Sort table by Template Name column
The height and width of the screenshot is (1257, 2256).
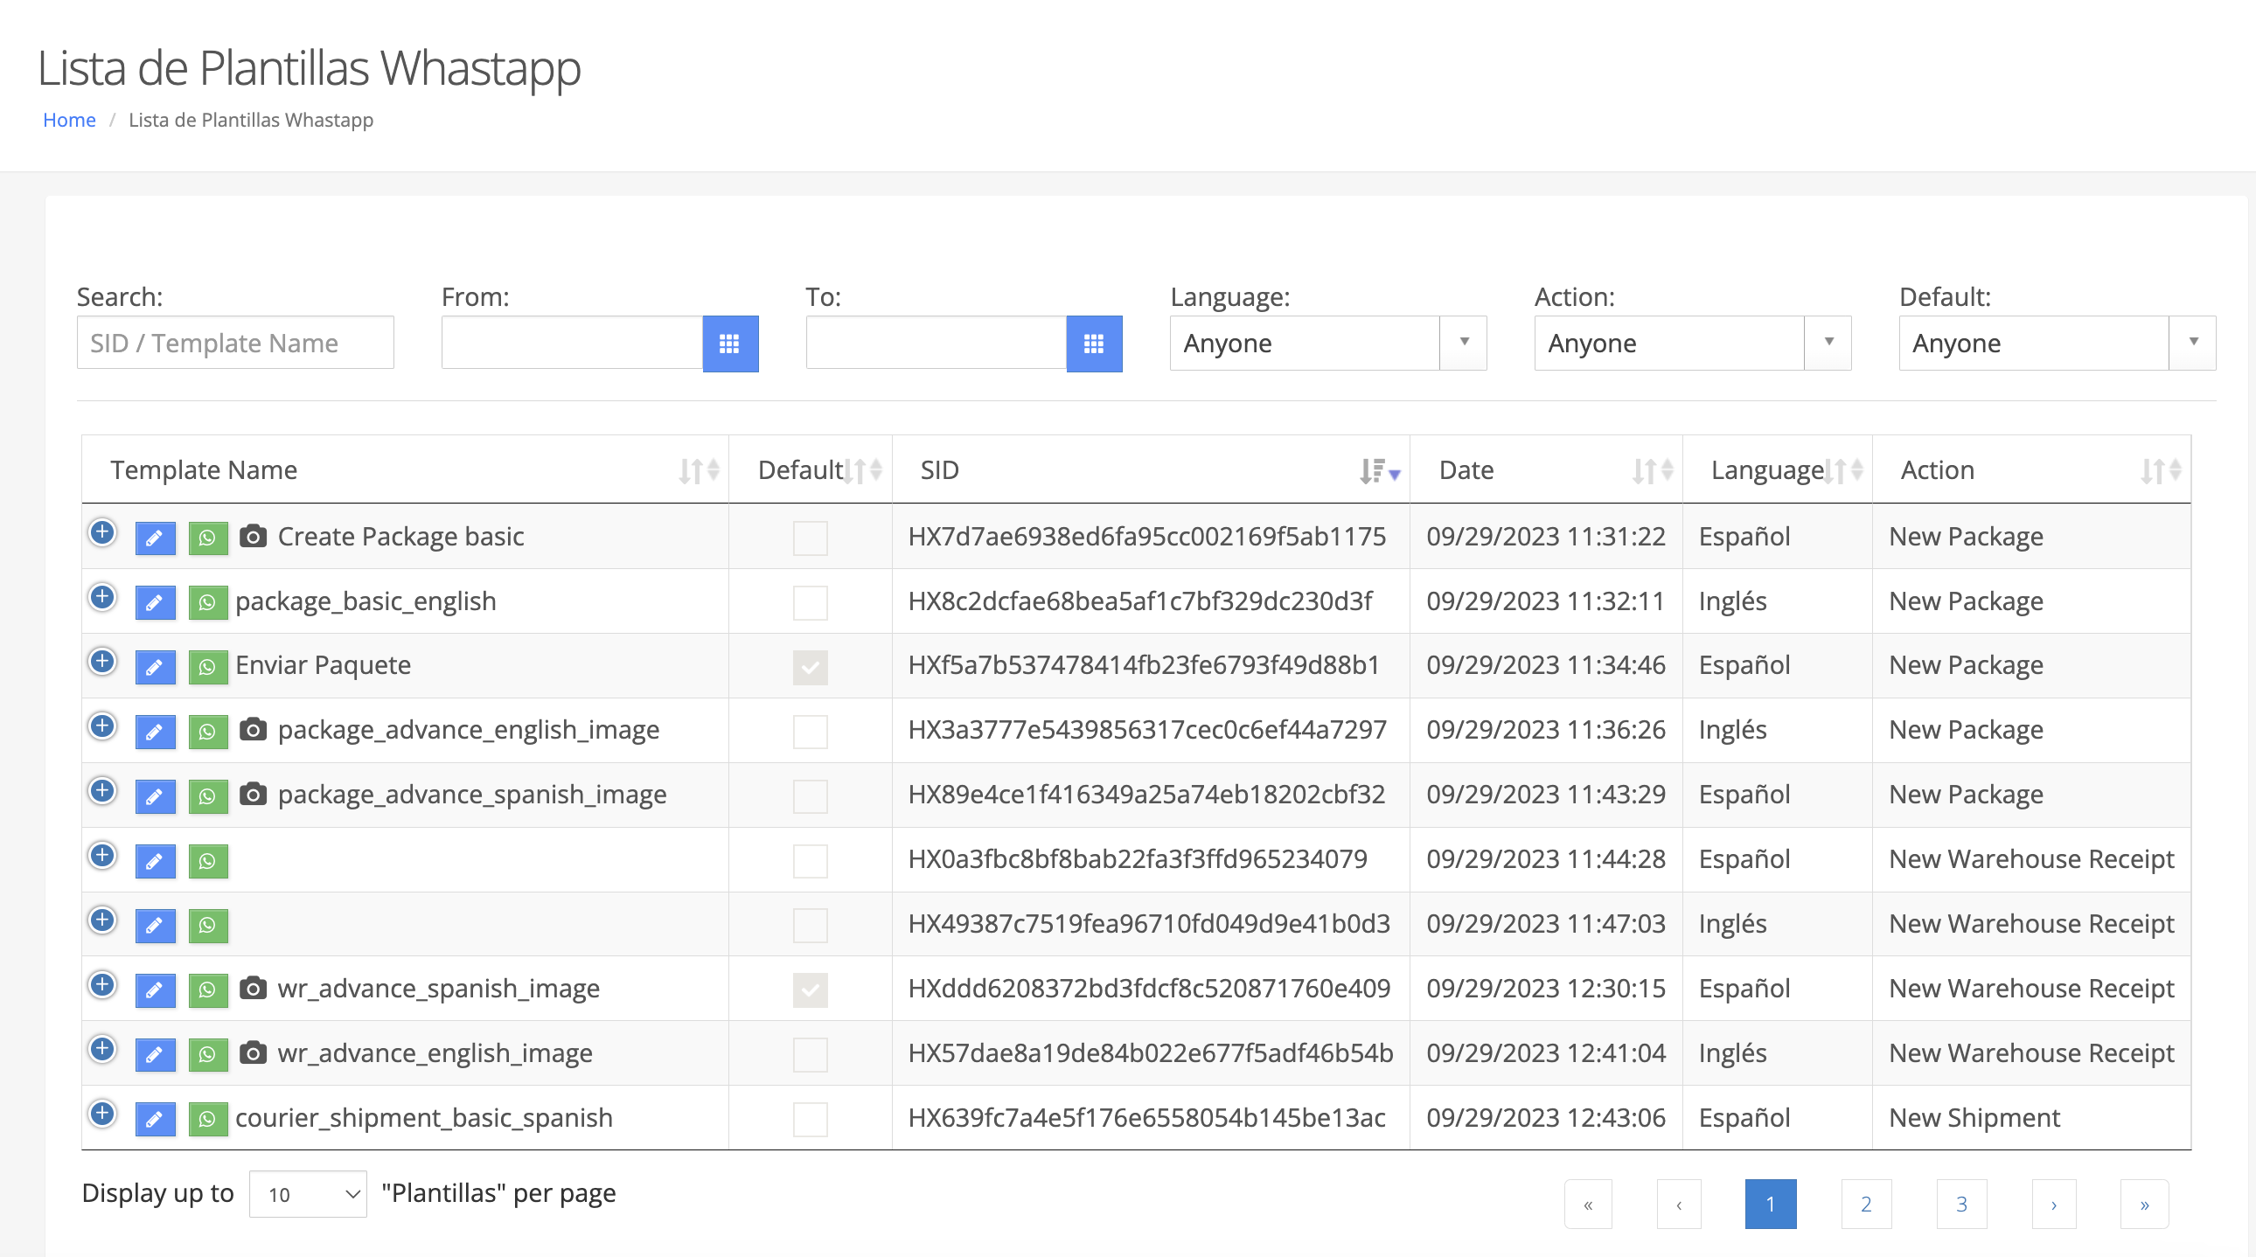coord(405,470)
